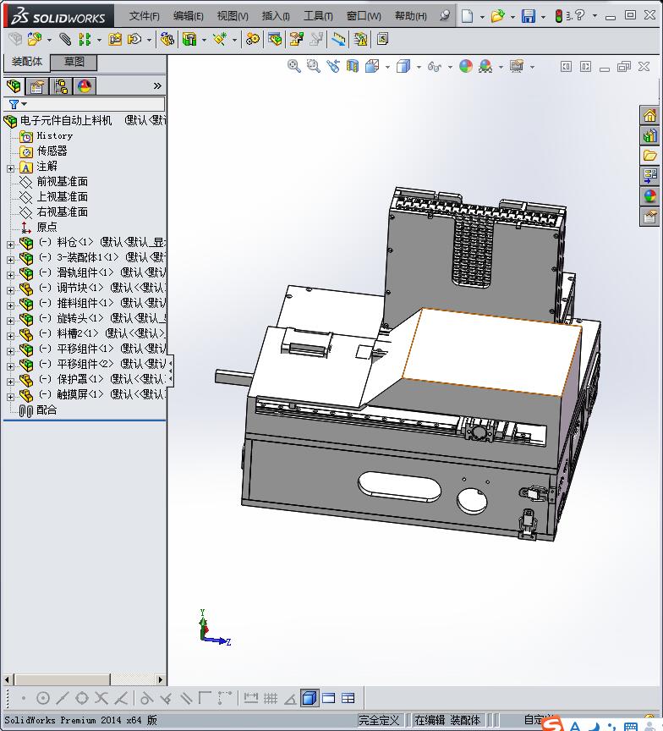Click the Previous View icon
The width and height of the screenshot is (663, 731).
[x=333, y=66]
